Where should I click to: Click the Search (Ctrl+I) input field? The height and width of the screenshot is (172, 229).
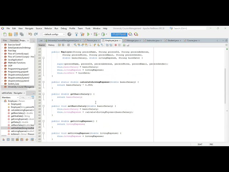coord(190,28)
